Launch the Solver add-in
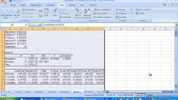 [140, 13]
